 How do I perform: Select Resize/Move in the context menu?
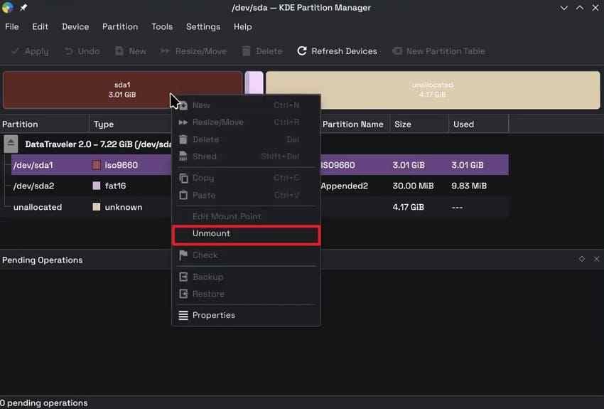point(246,122)
